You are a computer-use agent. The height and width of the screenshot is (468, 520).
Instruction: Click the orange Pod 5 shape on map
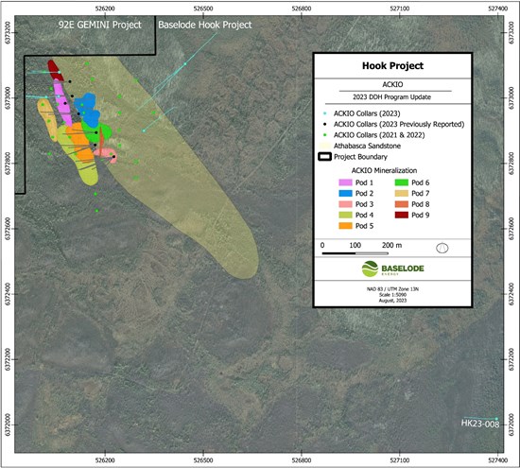pos(80,144)
